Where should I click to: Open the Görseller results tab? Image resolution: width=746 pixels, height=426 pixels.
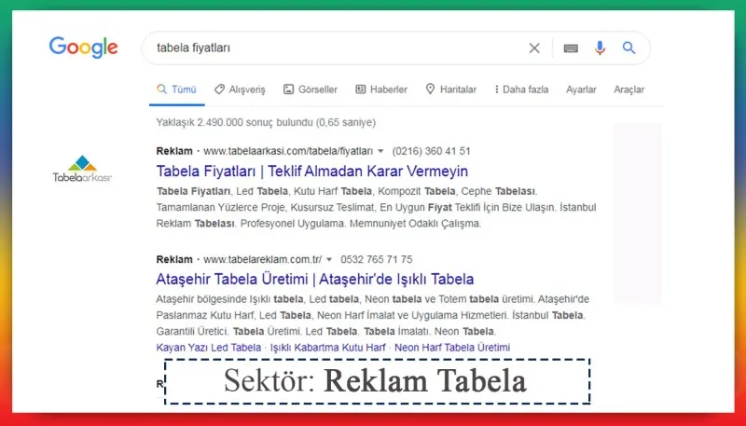311,89
